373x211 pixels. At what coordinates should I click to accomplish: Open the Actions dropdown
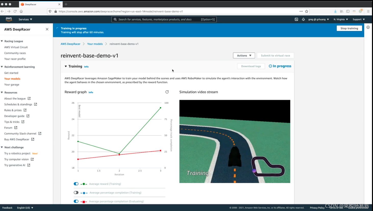pyautogui.click(x=244, y=56)
